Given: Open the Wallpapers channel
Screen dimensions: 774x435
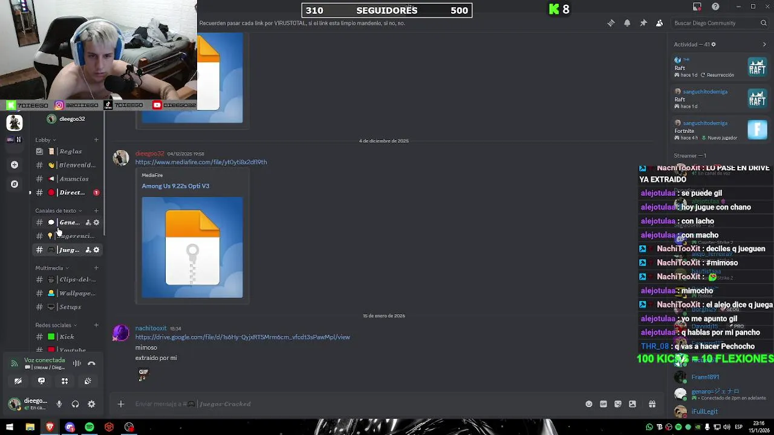Looking at the screenshot, I should (67, 294).
